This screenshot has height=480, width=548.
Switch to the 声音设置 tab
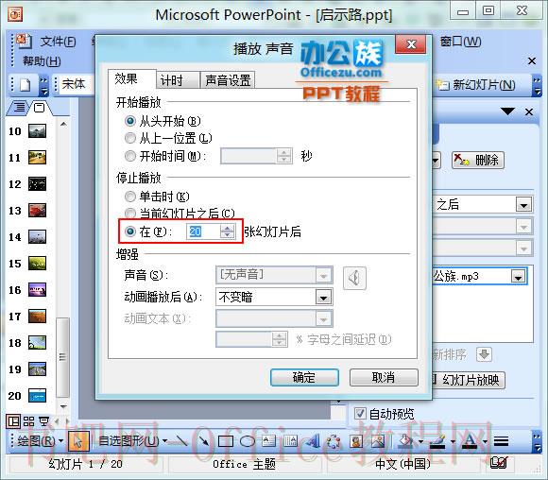[x=228, y=80]
